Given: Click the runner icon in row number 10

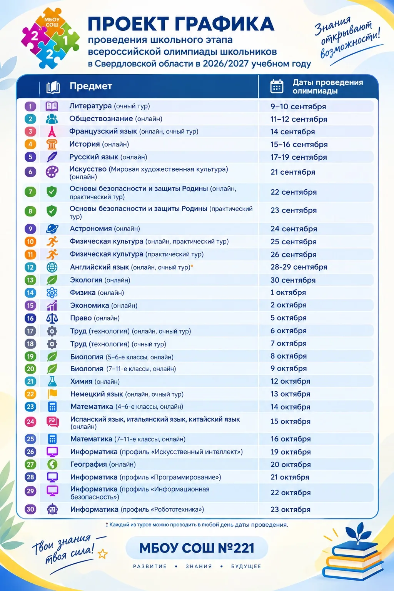Looking at the screenshot, I should [52, 242].
